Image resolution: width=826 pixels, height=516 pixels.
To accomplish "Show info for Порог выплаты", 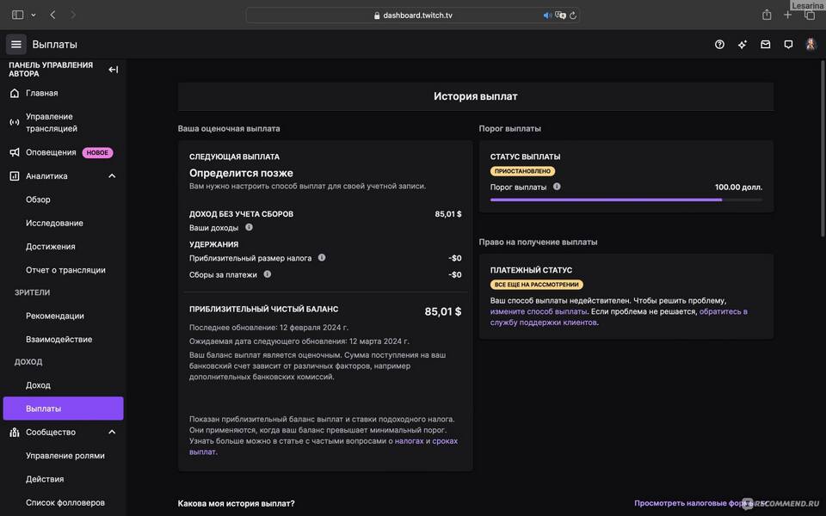I will (557, 187).
